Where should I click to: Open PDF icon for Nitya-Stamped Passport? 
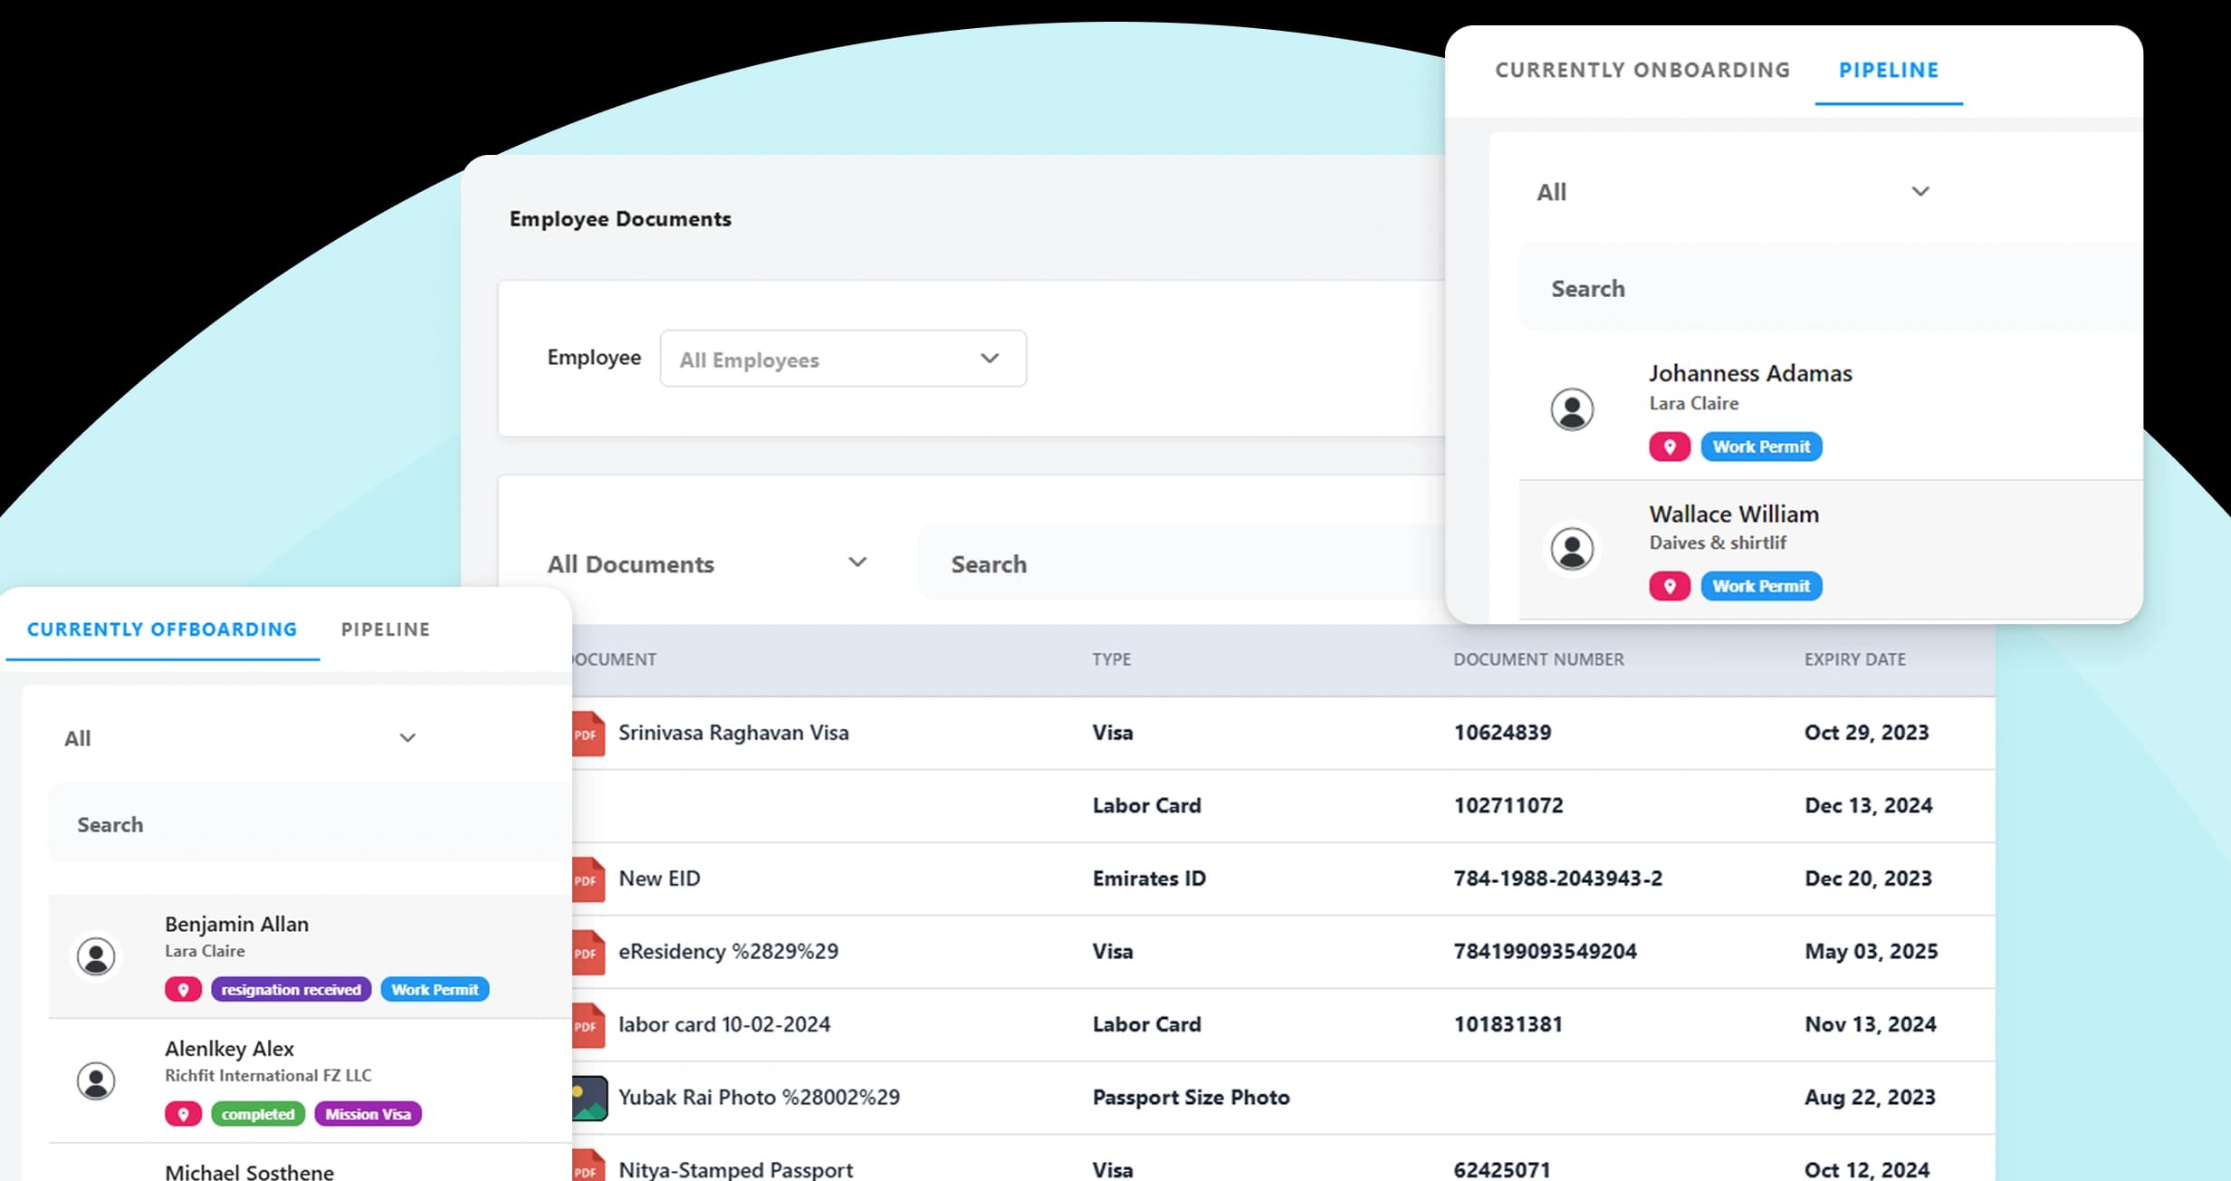[x=589, y=1167]
